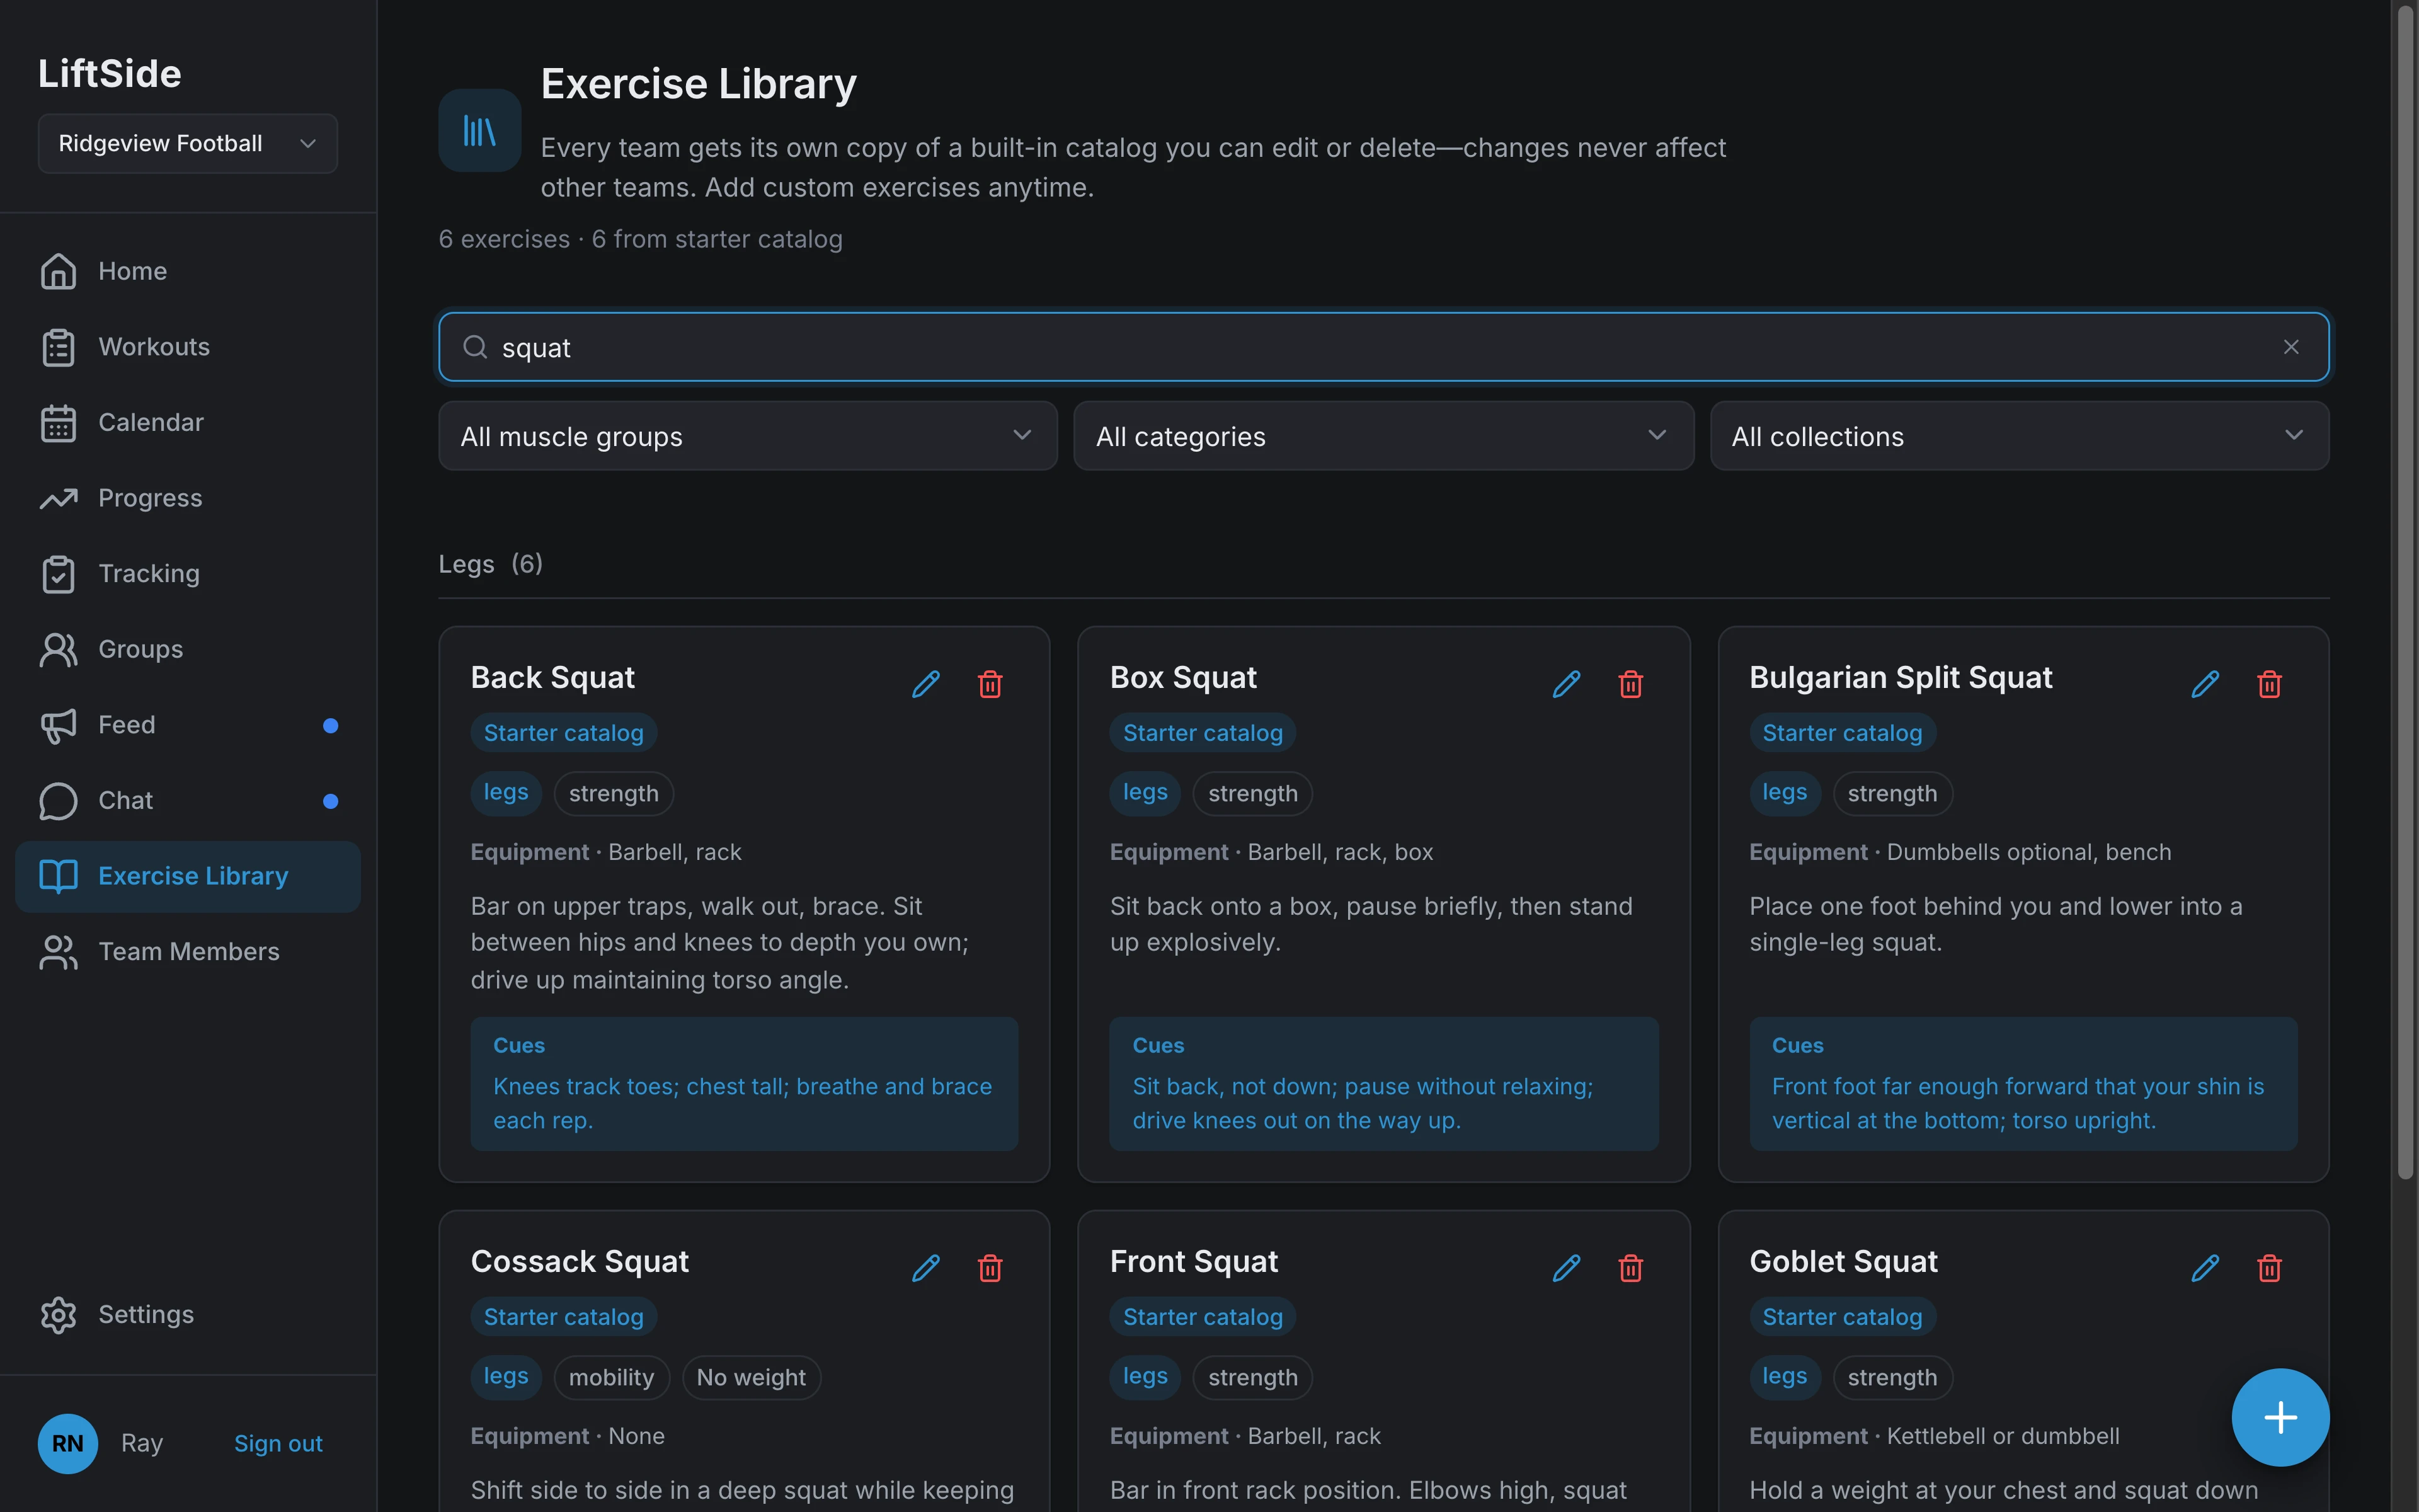Click the Calendar icon in sidebar

tap(58, 423)
